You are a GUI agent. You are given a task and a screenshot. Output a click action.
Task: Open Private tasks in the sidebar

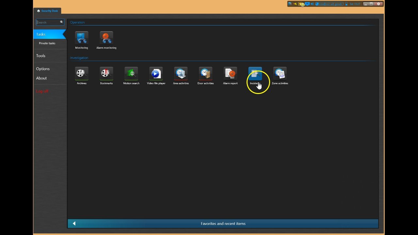(x=47, y=43)
